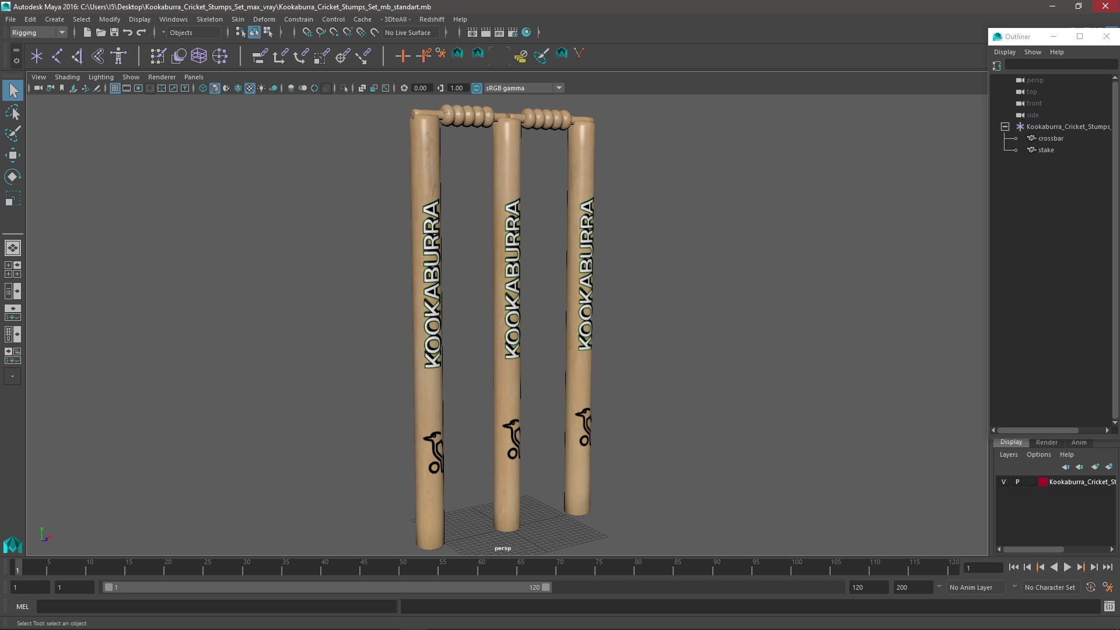Switch to the Render layer tab

[1046, 442]
